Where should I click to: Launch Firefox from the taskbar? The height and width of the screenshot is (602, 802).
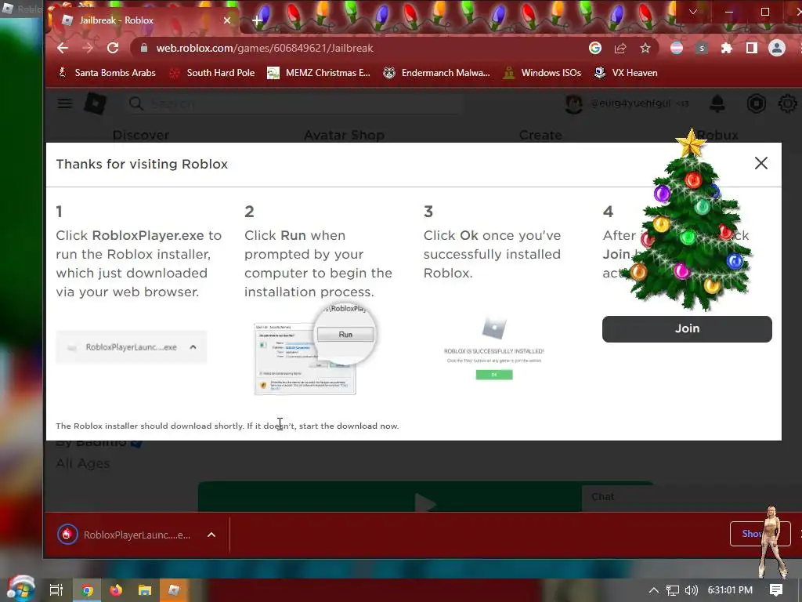pyautogui.click(x=116, y=590)
